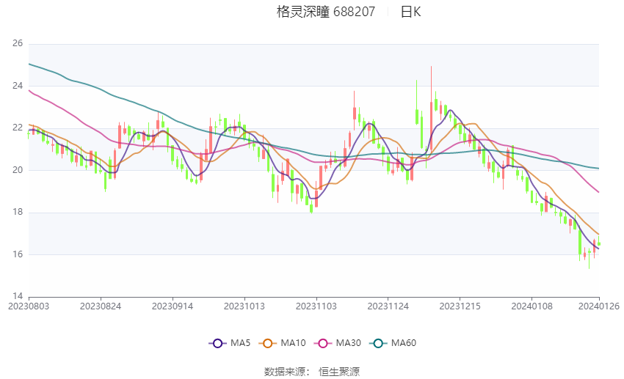Click x-axis date label 20231103
Image resolution: width=624 pixels, height=379 pixels.
coord(316,306)
